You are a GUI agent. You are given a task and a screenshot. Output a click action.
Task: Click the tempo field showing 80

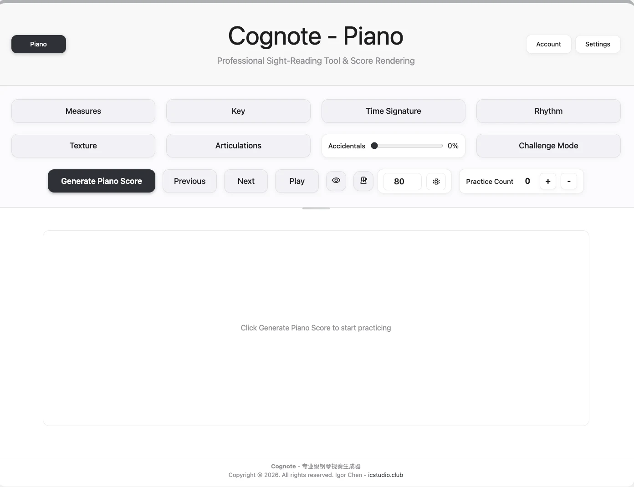[402, 182]
